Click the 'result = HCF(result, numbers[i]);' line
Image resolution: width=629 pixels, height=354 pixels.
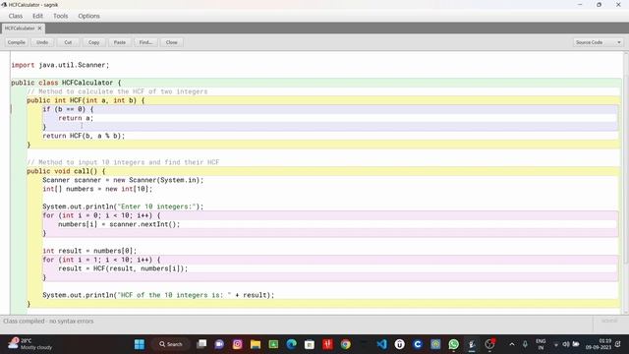(x=123, y=268)
